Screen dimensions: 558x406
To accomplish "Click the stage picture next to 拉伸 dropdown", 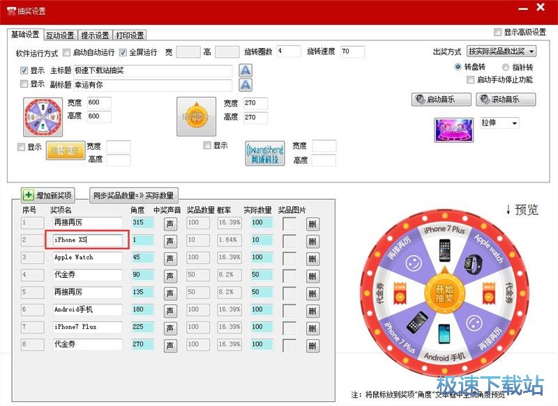I will tap(455, 130).
